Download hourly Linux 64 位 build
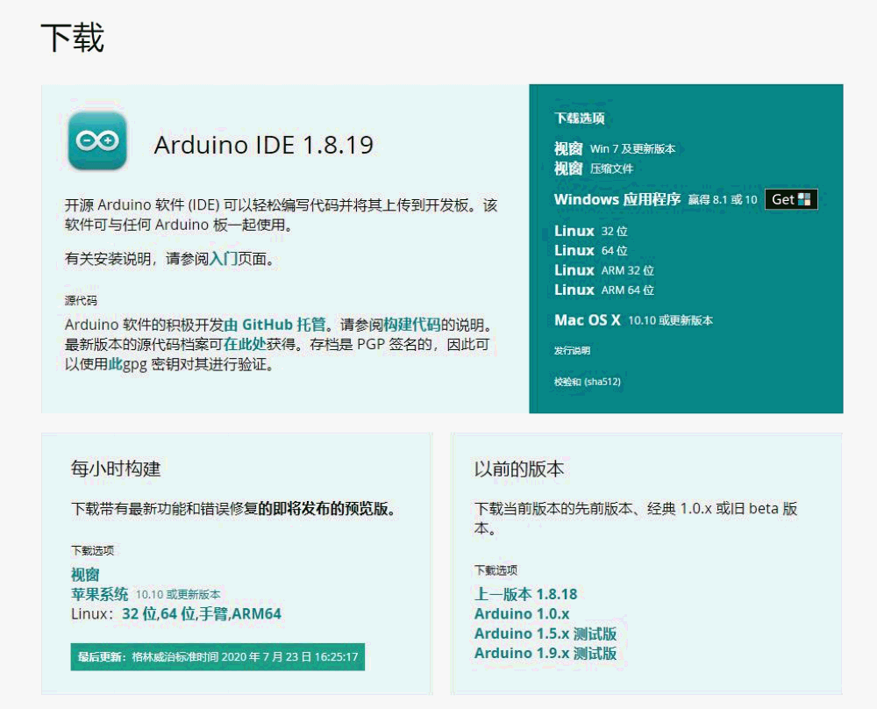 click(178, 614)
